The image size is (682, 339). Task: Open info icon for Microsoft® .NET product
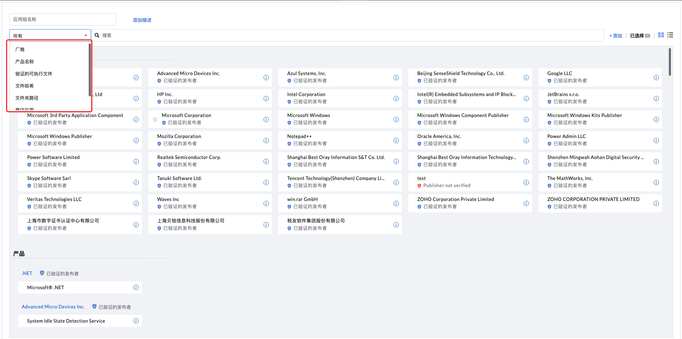point(136,287)
